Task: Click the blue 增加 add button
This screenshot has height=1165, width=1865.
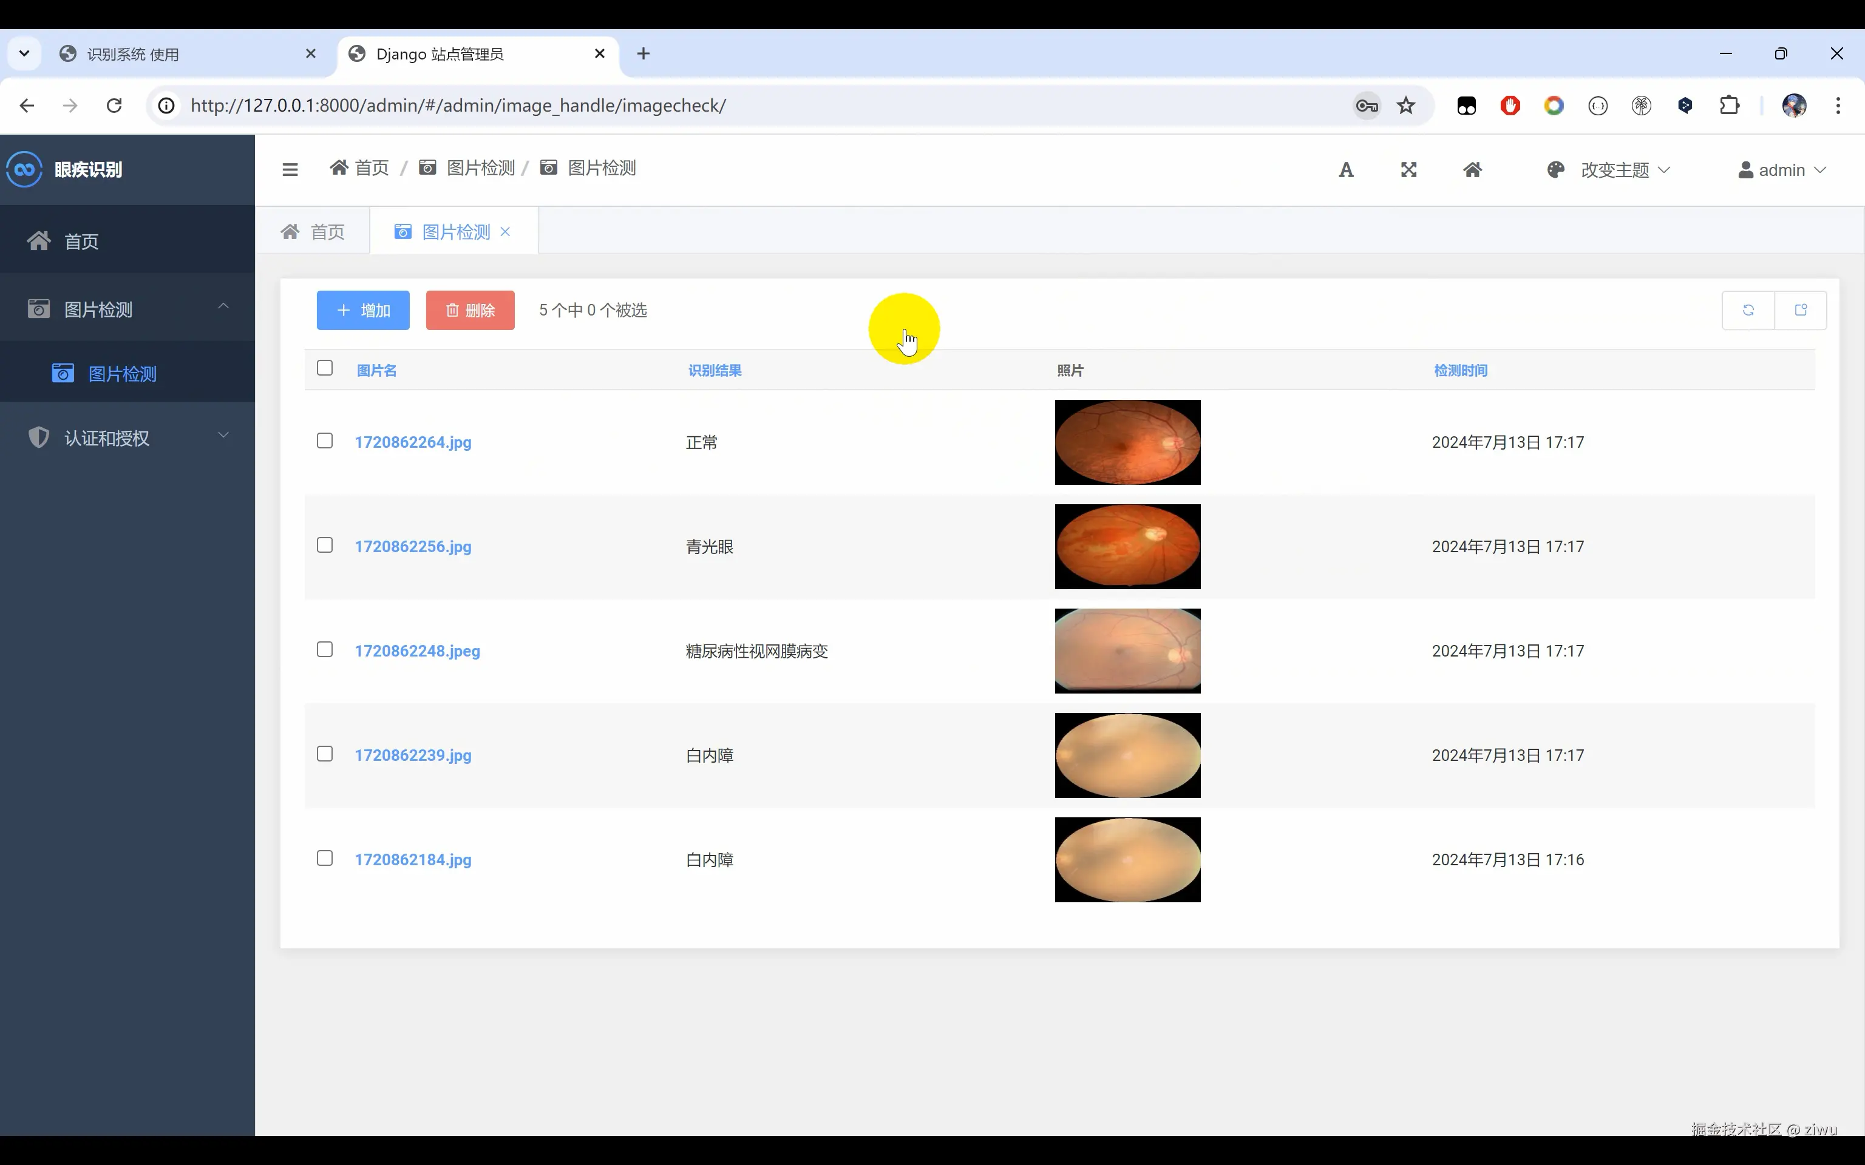Action: tap(363, 311)
